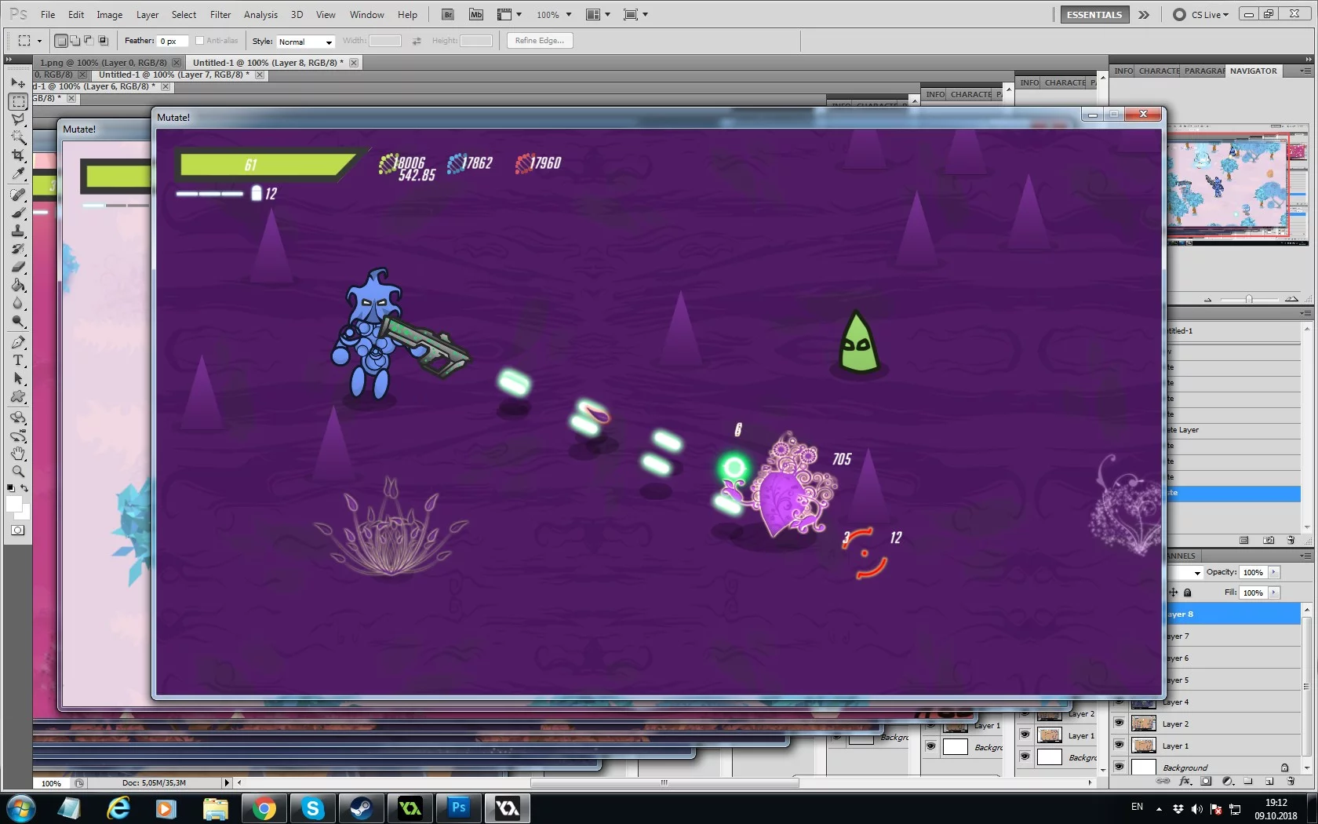This screenshot has height=824, width=1318.
Task: Choose the New selection mode button
Action: click(x=61, y=41)
